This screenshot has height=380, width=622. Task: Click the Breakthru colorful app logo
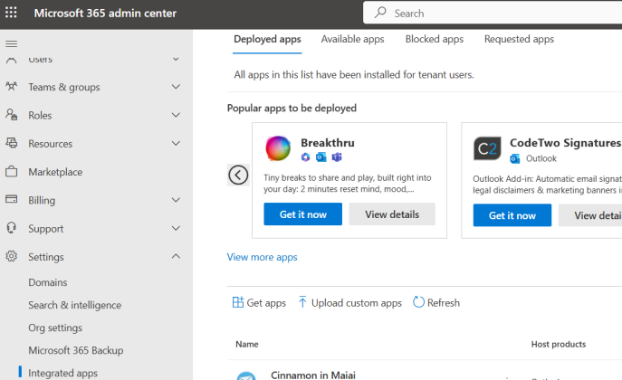pos(278,148)
